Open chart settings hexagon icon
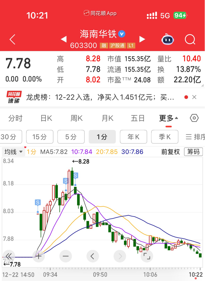This screenshot has width=205, height=281. pyautogui.click(x=194, y=118)
